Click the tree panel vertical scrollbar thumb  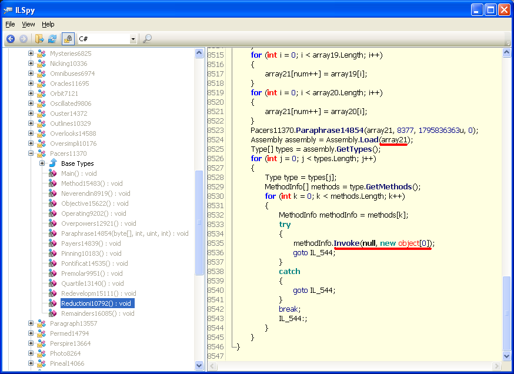pyautogui.click(x=199, y=222)
